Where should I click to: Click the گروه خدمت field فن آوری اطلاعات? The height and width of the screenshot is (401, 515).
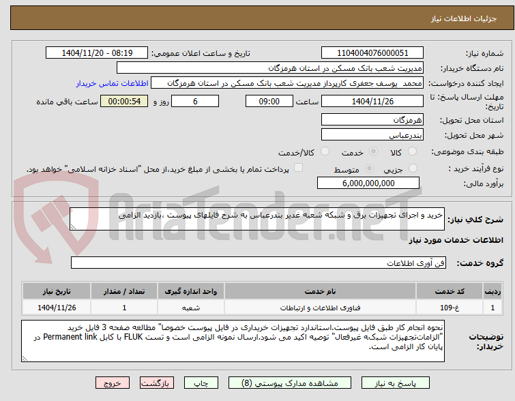click(259, 263)
